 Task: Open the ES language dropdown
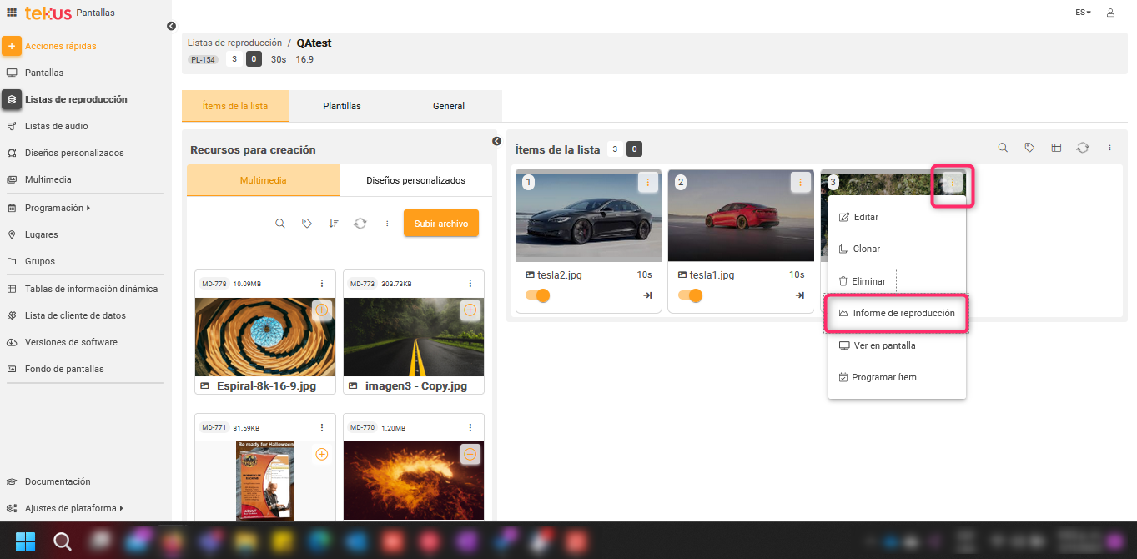click(1083, 13)
